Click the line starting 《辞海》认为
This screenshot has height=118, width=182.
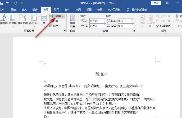coord(99,108)
